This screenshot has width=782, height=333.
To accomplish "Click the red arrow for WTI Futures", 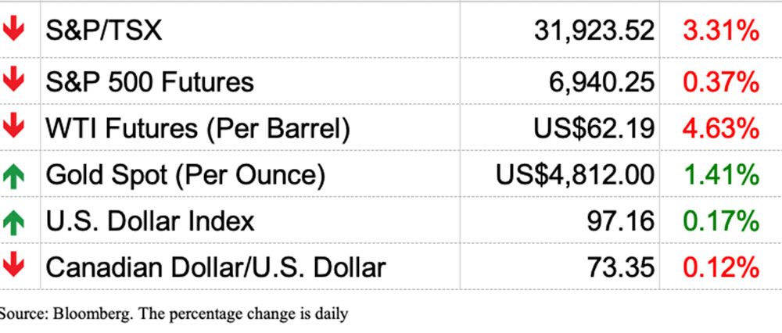I will coord(13,127).
